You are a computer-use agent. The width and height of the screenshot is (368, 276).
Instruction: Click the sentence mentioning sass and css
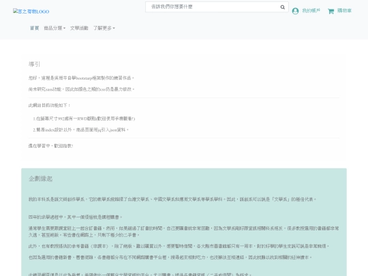82,89
